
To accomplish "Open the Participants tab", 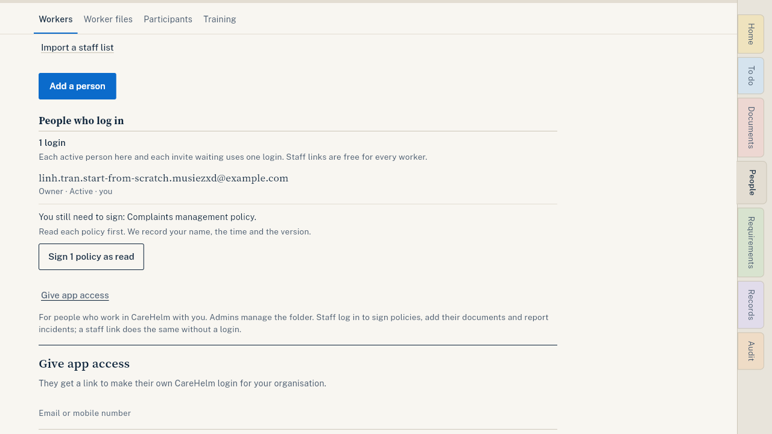I will point(168,19).
